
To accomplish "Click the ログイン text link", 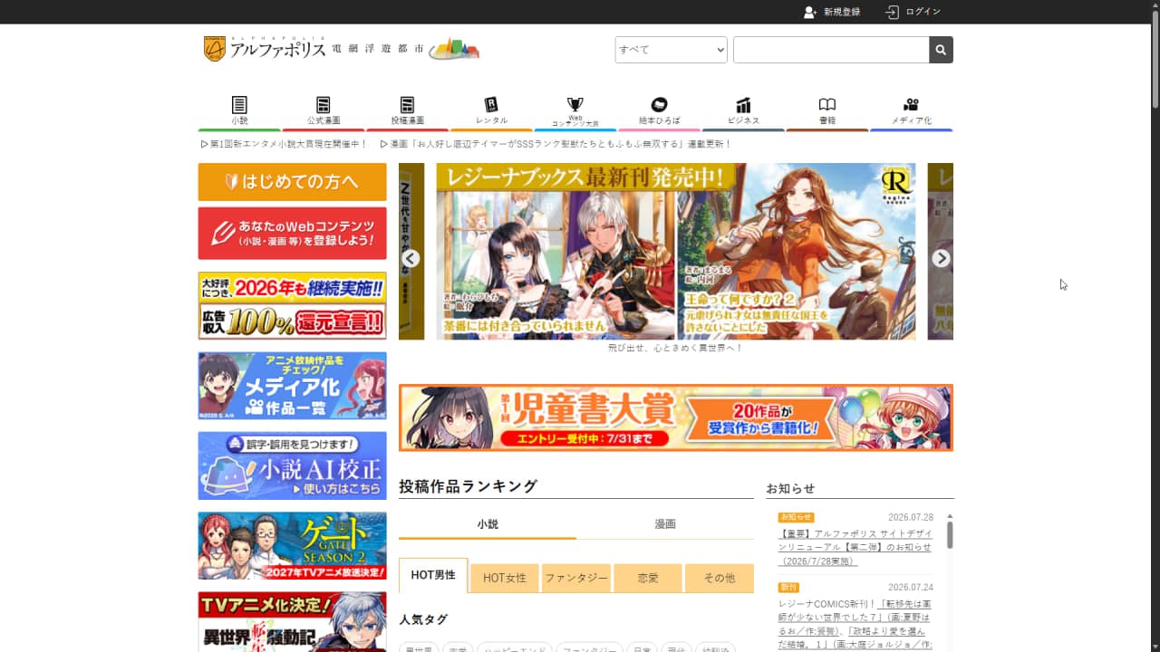I will tap(923, 12).
